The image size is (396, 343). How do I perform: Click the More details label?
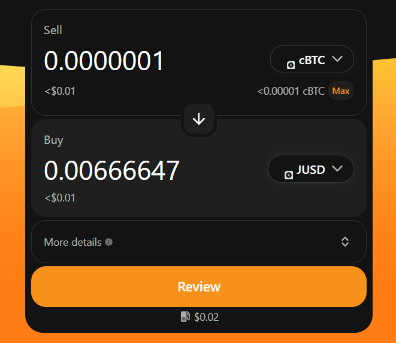72,242
